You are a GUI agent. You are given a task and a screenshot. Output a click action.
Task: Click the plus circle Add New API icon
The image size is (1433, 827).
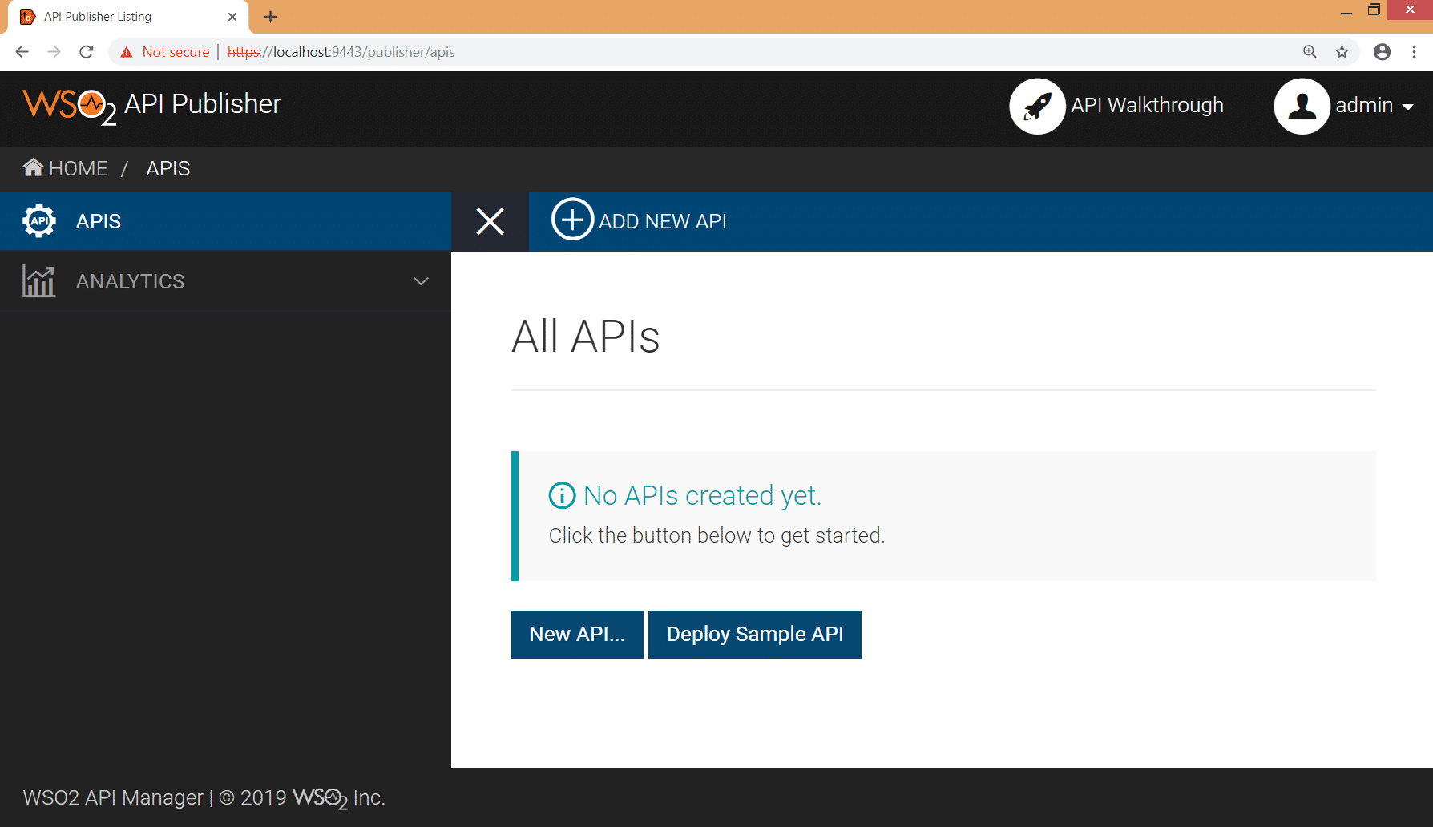(572, 219)
